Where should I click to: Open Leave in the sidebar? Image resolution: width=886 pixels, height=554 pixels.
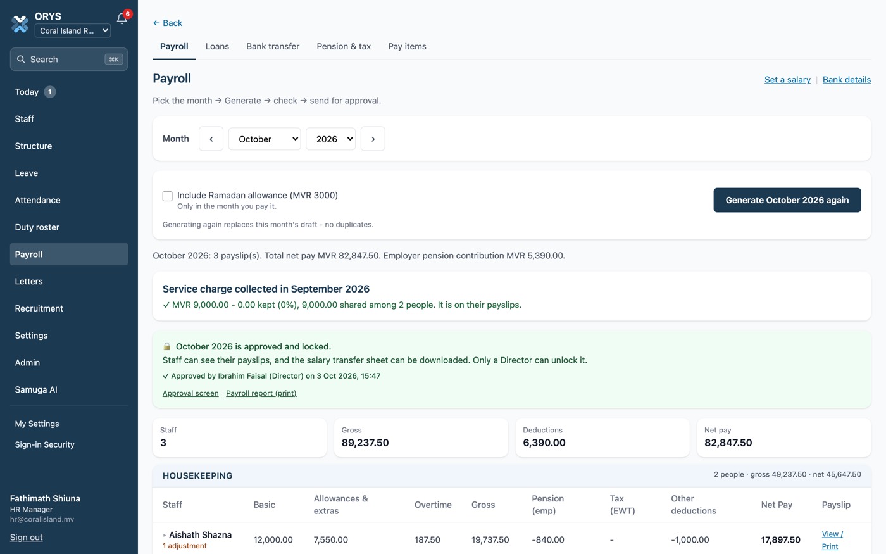(x=69, y=173)
